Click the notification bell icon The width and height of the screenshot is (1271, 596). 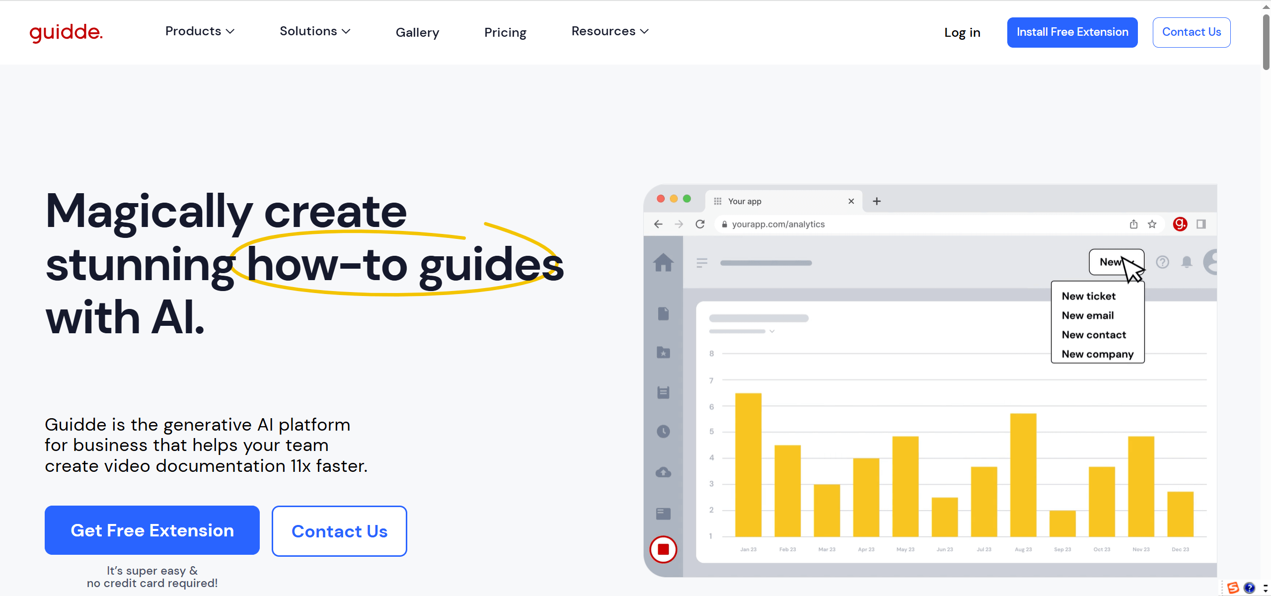1187,262
